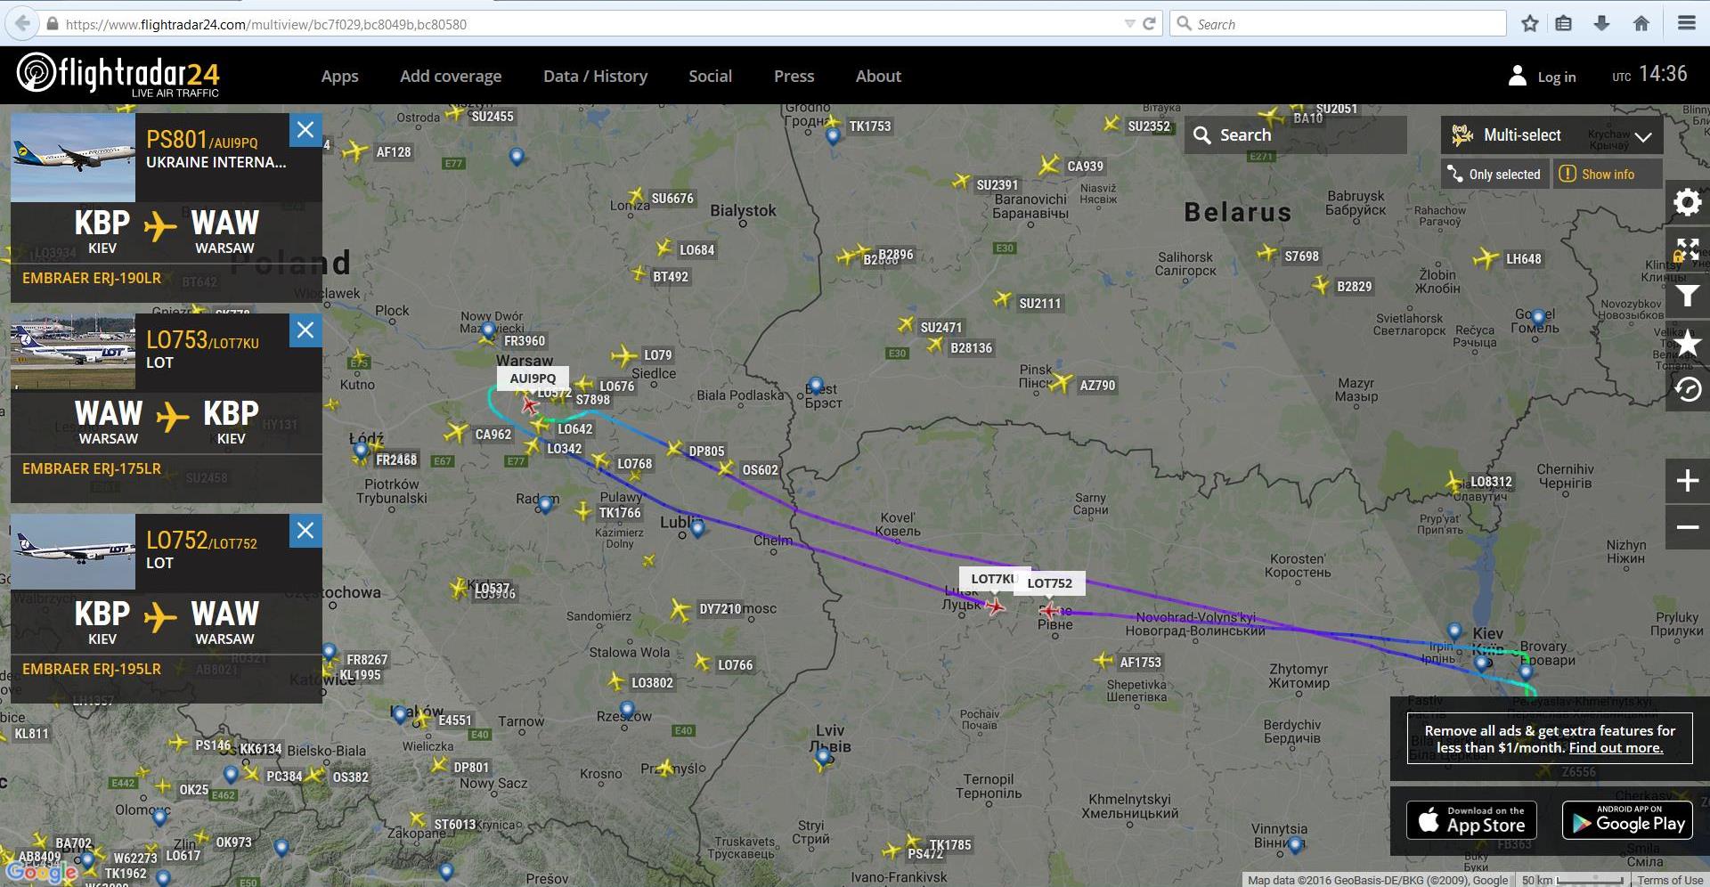Image resolution: width=1710 pixels, height=887 pixels.
Task: Toggle Only selected flights
Action: pyautogui.click(x=1495, y=175)
